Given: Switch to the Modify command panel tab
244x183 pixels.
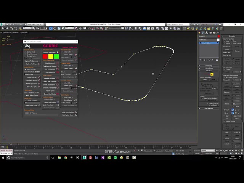Looking at the screenshot, I should (203, 33).
